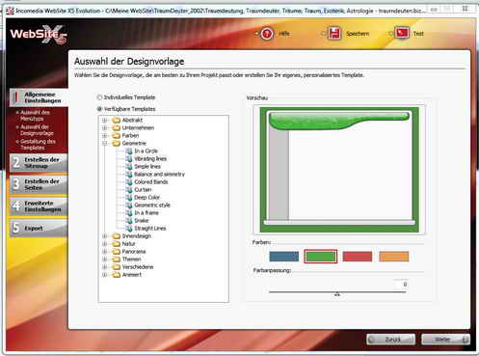479x356 pixels.
Task: Click the Farbanpassung slider handle
Action: point(337,294)
